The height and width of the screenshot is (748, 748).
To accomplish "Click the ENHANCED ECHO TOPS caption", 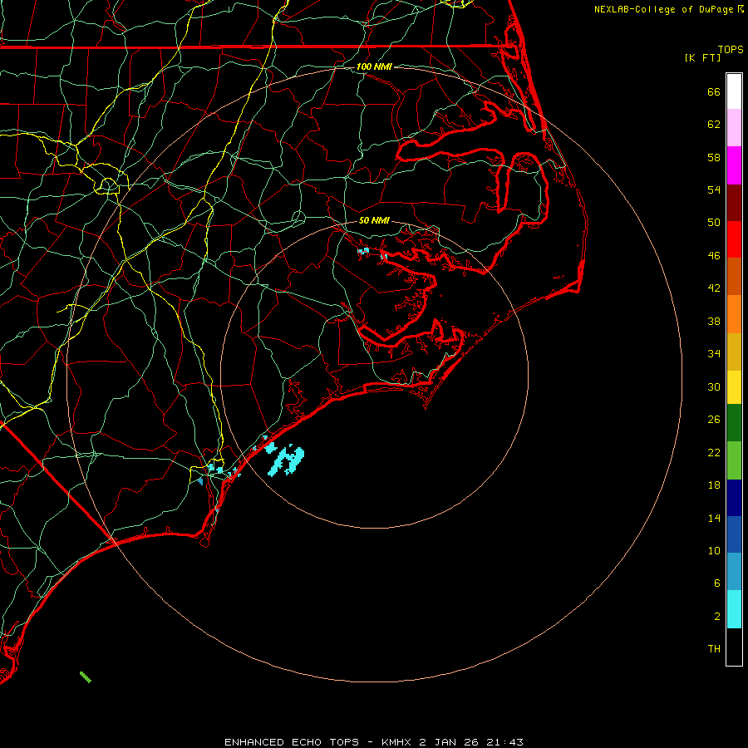I will pos(374,742).
